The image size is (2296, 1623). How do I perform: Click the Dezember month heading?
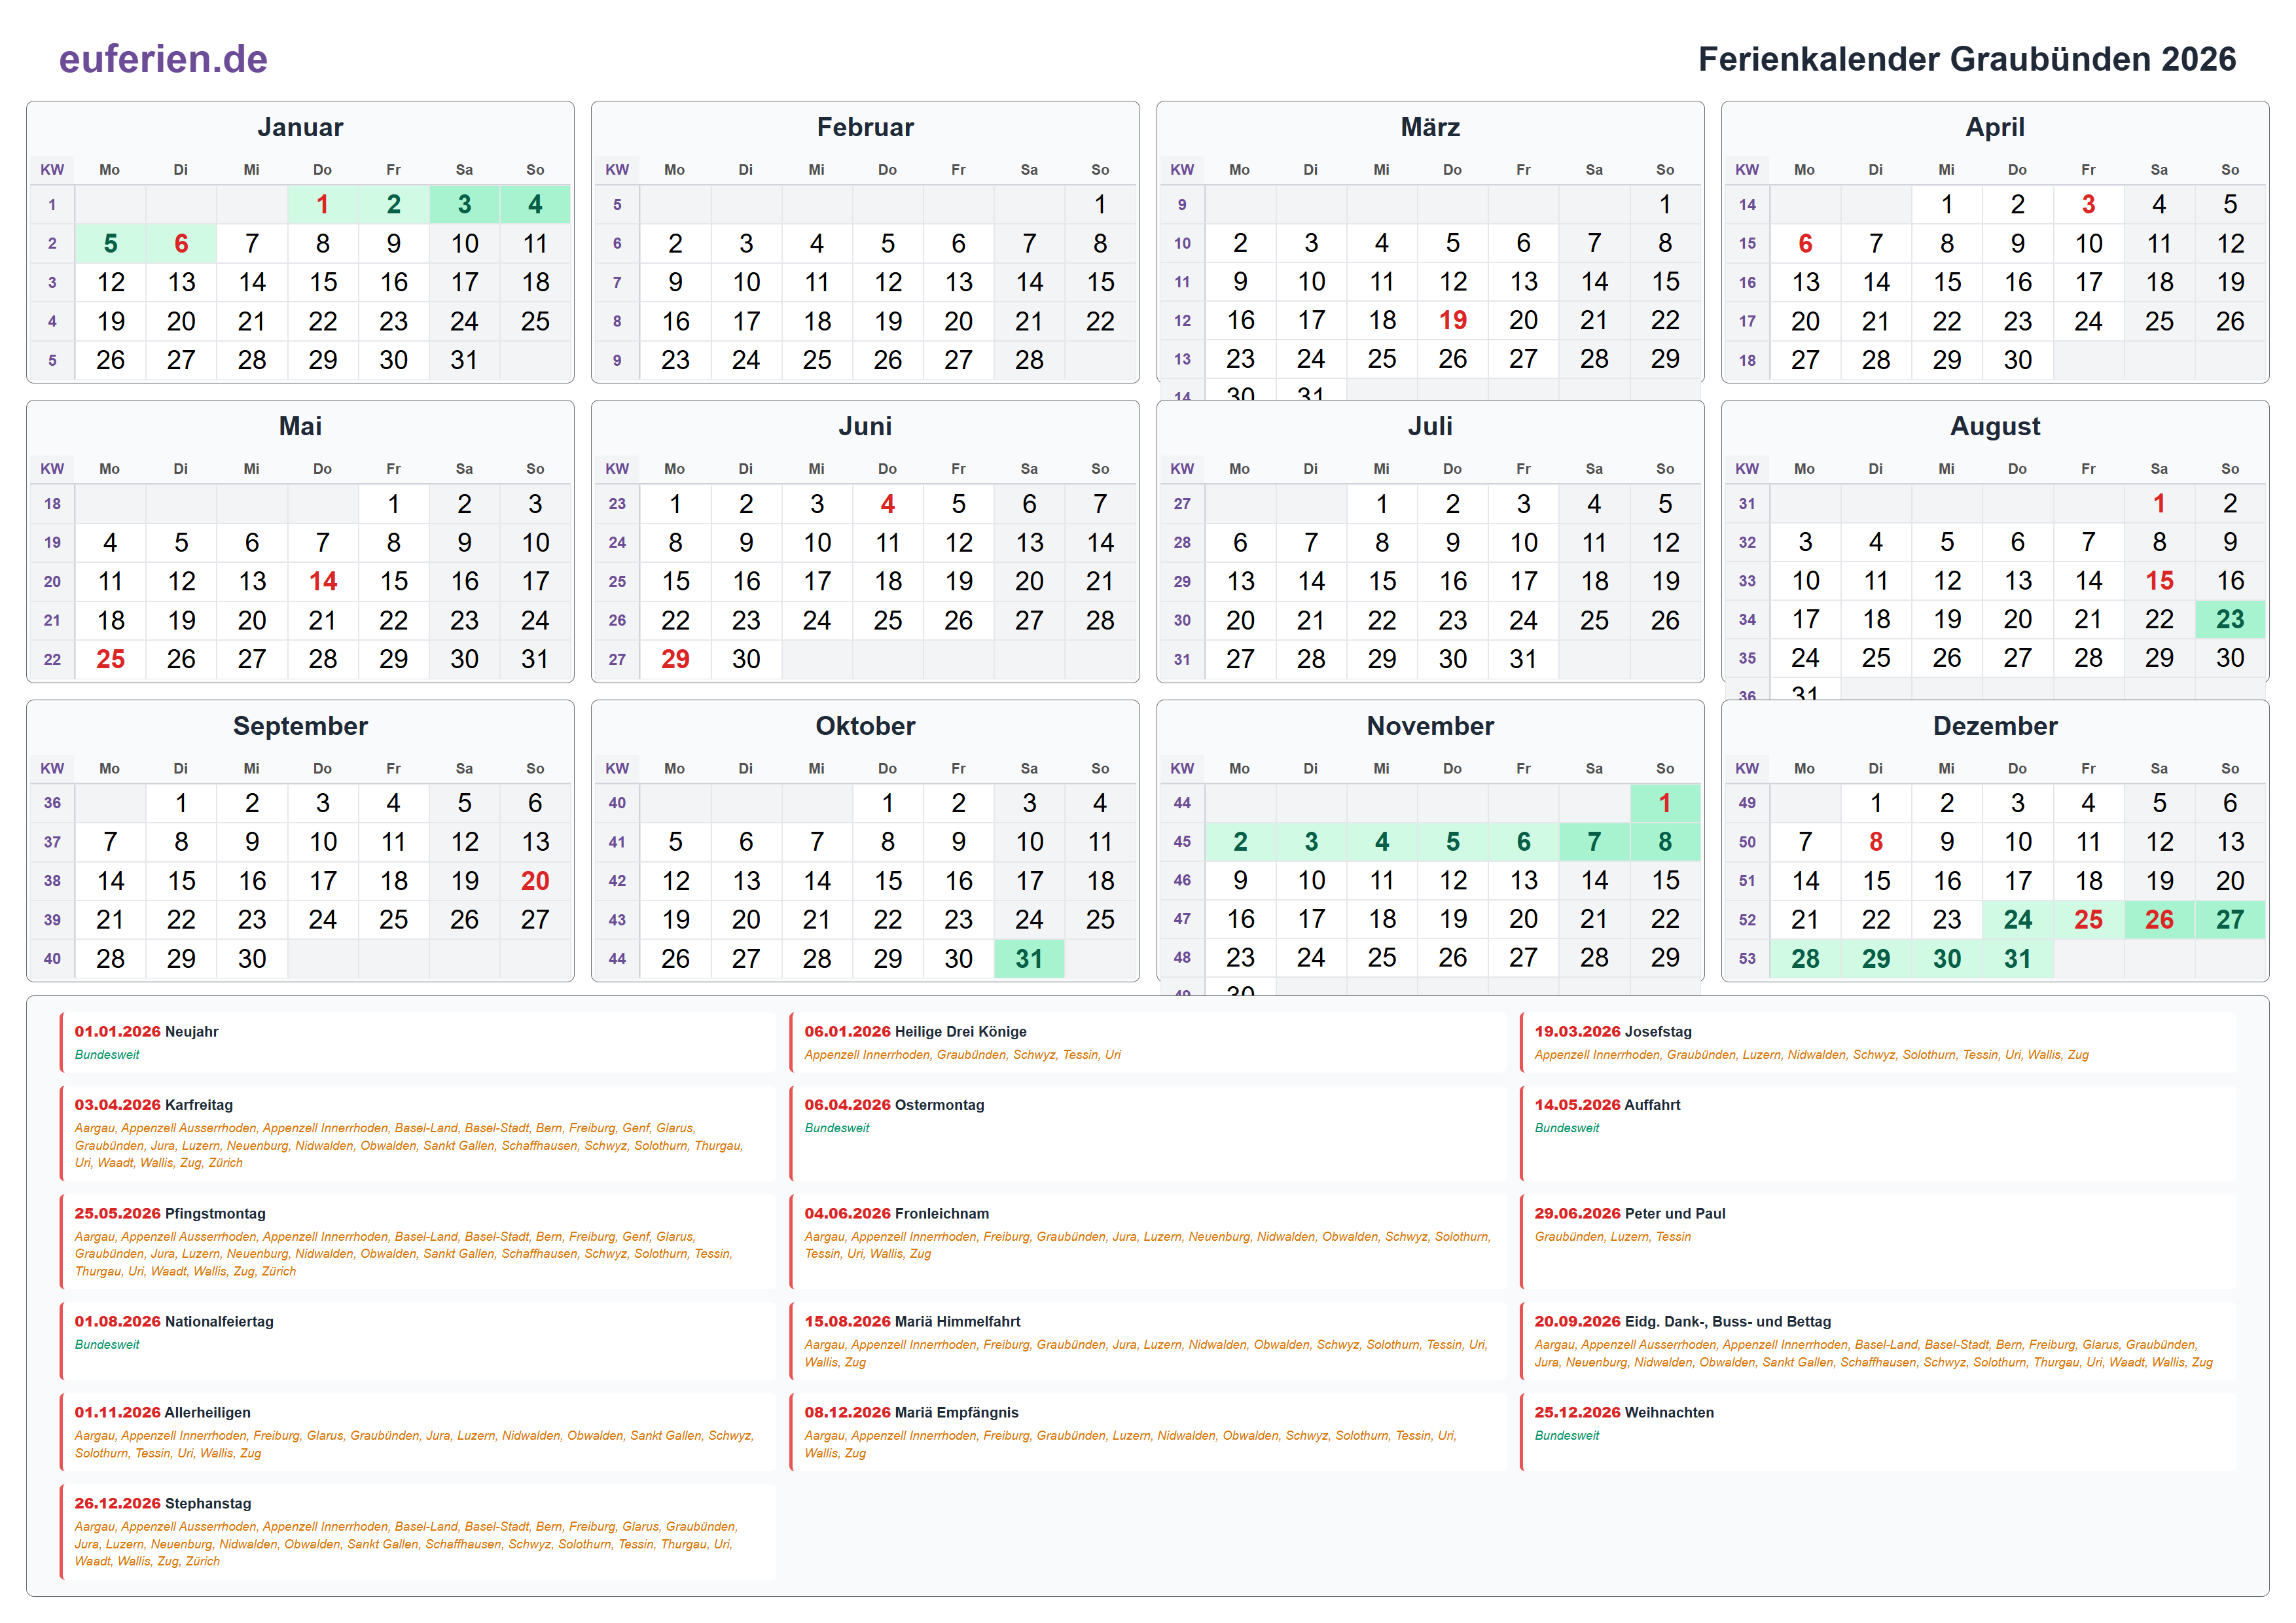[1995, 726]
